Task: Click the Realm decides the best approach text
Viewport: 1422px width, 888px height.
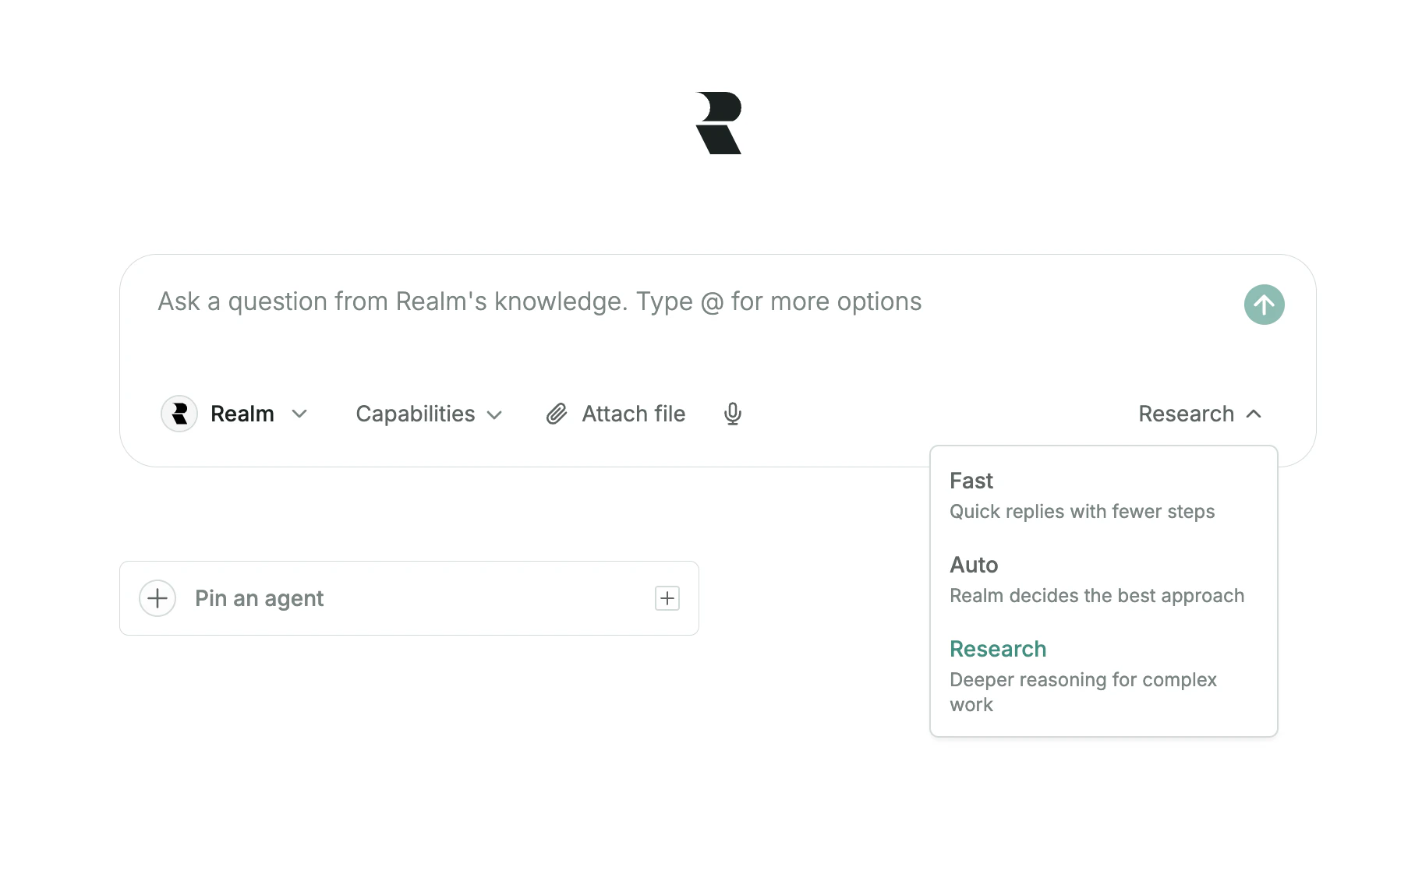Action: [1097, 596]
